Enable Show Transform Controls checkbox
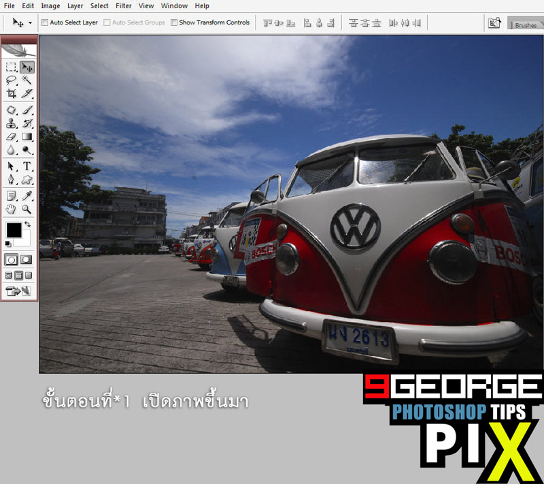 pos(174,22)
